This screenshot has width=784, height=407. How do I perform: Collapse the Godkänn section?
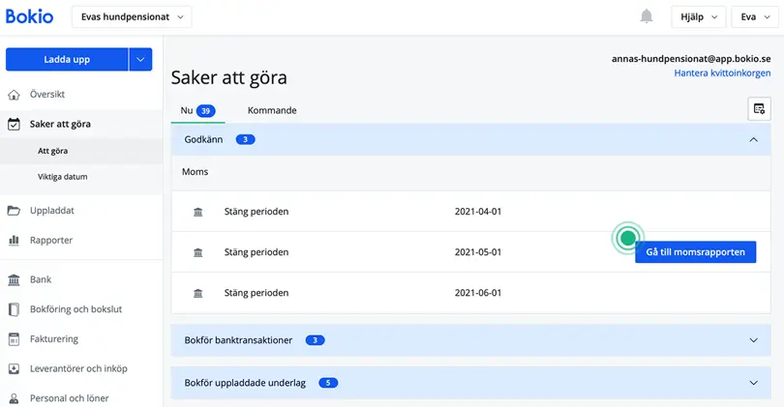pos(753,139)
